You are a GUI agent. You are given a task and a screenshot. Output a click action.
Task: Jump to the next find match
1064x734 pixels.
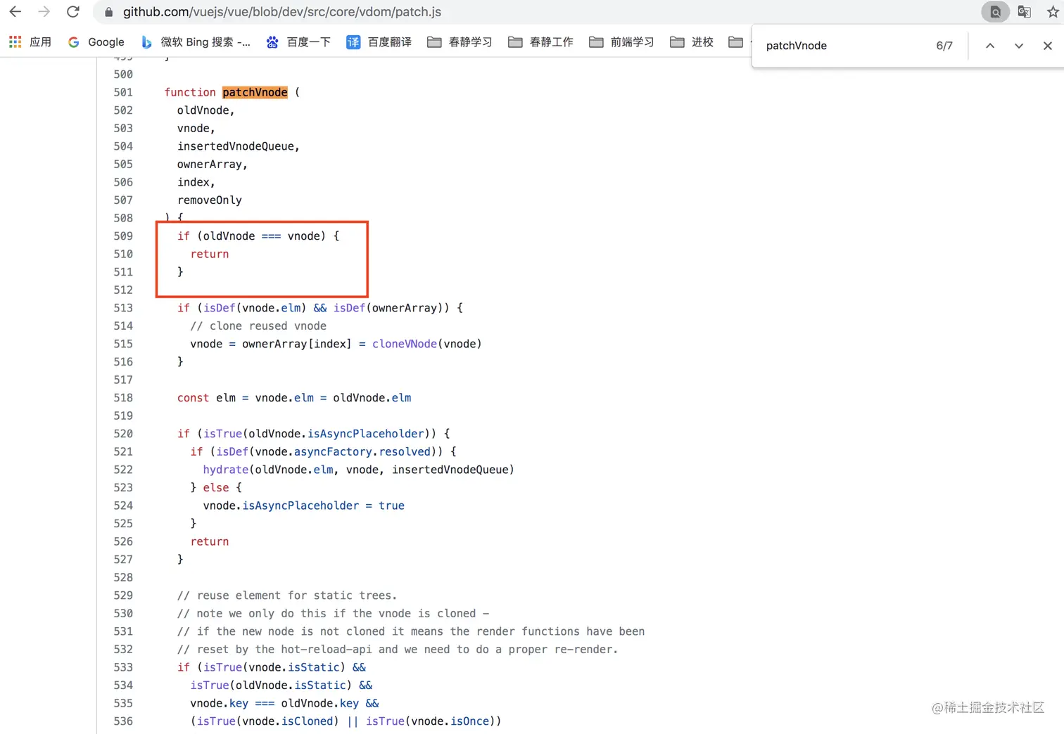pyautogui.click(x=1019, y=46)
